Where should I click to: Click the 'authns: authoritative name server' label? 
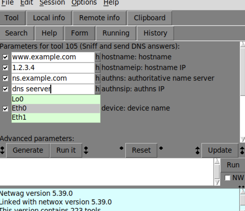tap(158, 78)
